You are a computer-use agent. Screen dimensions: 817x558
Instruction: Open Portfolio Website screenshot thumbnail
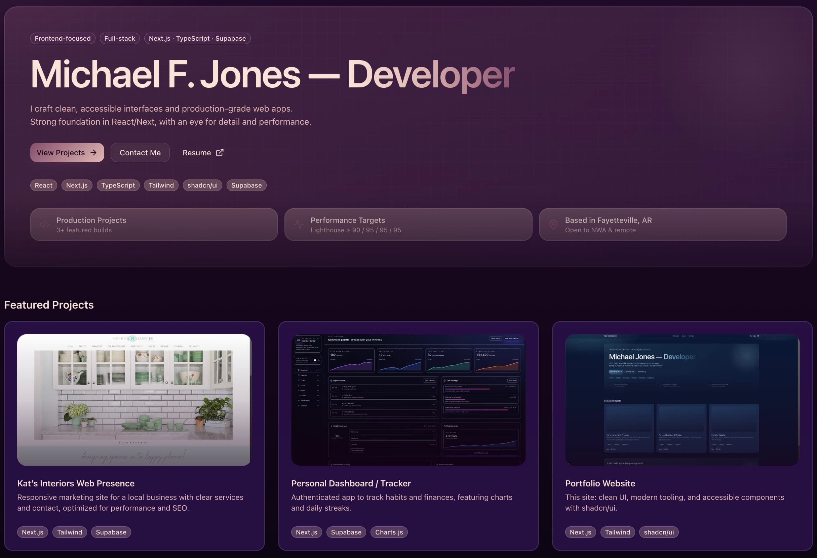point(682,400)
